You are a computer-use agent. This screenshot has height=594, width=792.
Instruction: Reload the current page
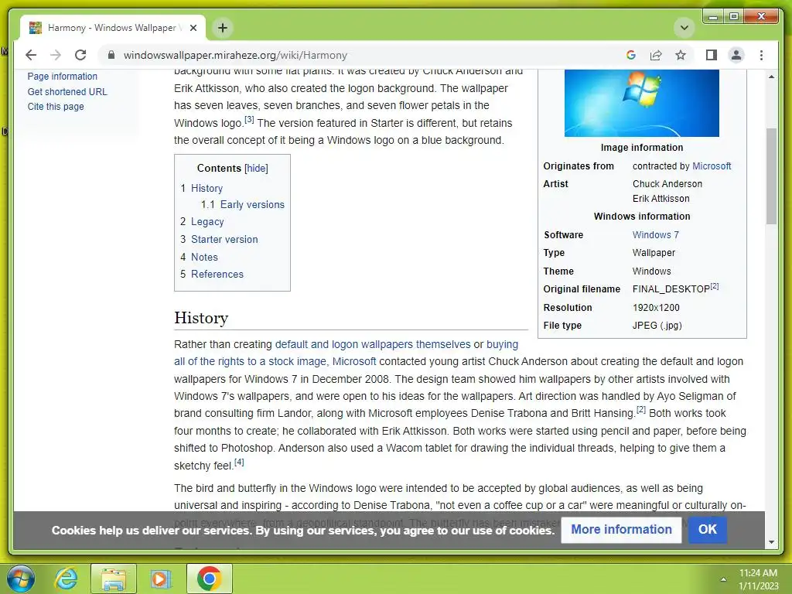80,55
